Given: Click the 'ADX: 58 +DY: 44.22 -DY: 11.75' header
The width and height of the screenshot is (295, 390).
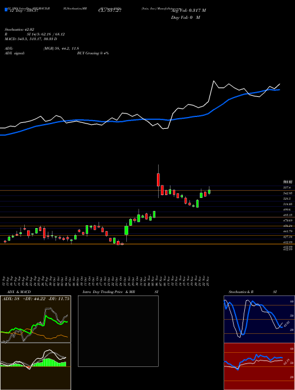Looking at the screenshot, I should pyautogui.click(x=36, y=299).
